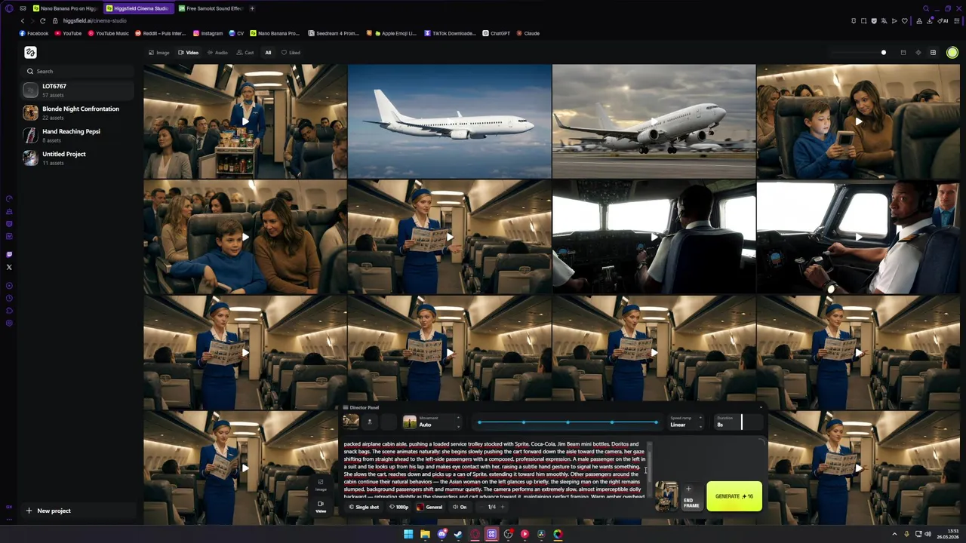
Task: Change the 1080p resolution setting
Action: coord(398,507)
